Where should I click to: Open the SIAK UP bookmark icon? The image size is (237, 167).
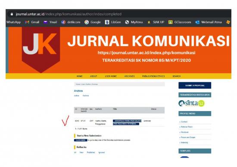149,22
